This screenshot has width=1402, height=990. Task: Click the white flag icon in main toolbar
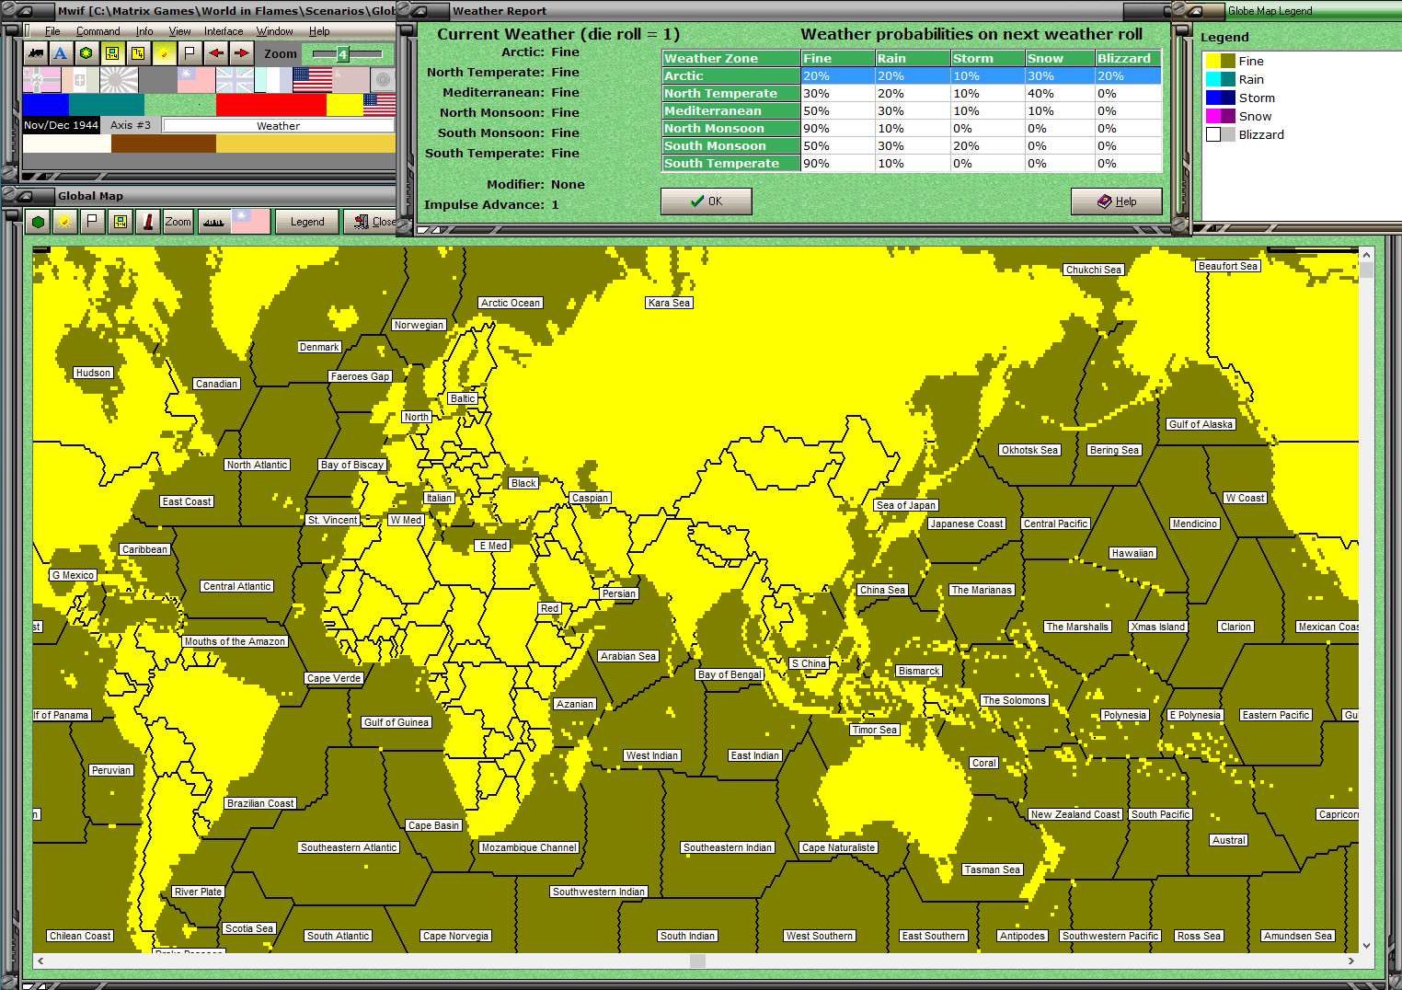[x=190, y=53]
